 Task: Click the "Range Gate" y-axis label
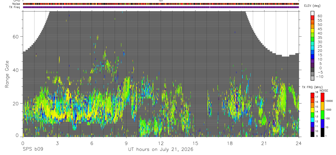(x=7, y=74)
